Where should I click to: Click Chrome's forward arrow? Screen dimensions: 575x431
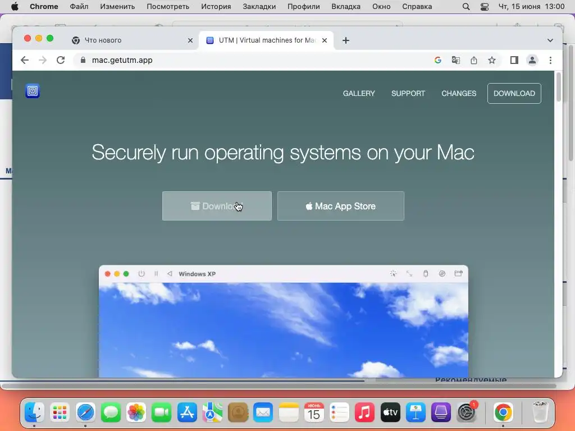pyautogui.click(x=43, y=60)
